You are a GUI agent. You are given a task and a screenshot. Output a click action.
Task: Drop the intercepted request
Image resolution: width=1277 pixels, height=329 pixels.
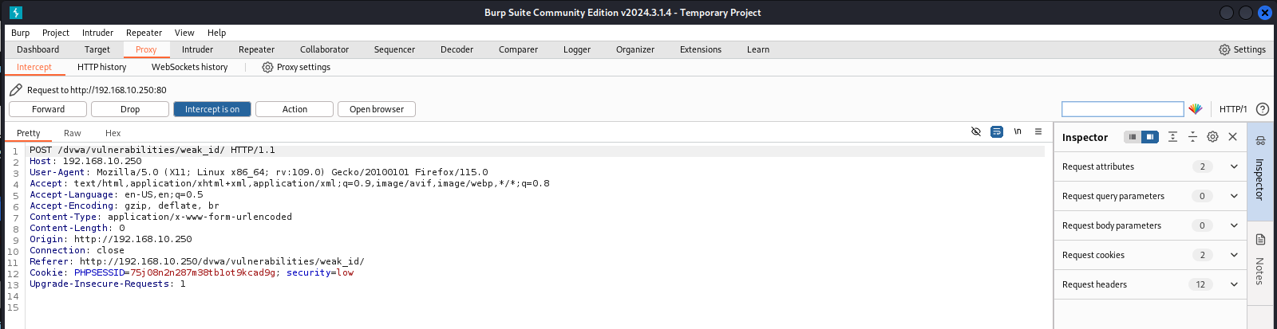pyautogui.click(x=130, y=109)
